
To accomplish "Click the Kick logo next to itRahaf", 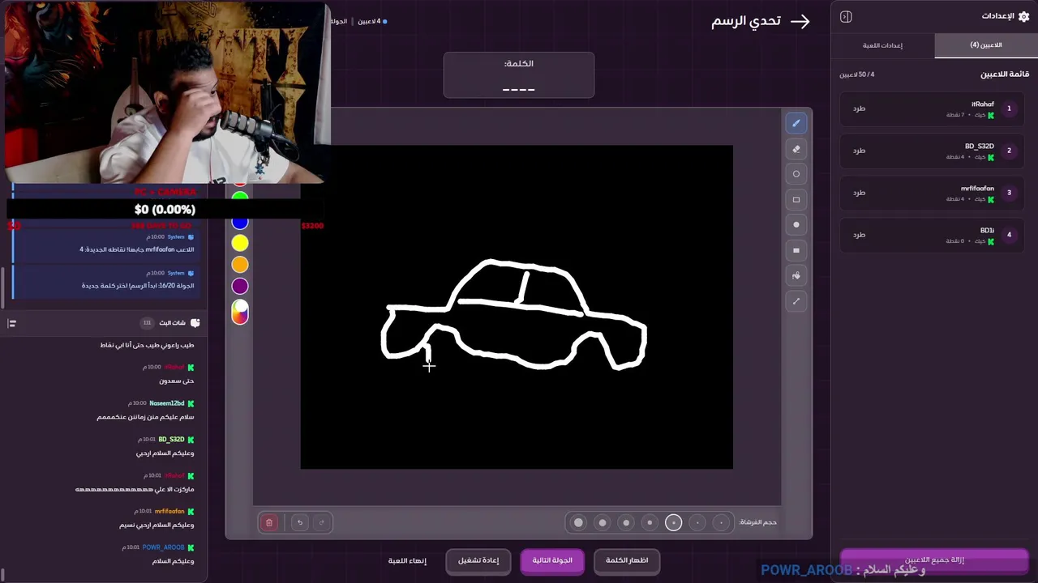I will point(990,115).
